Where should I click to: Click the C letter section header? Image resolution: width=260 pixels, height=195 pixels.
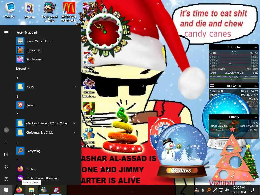pos(17,115)
